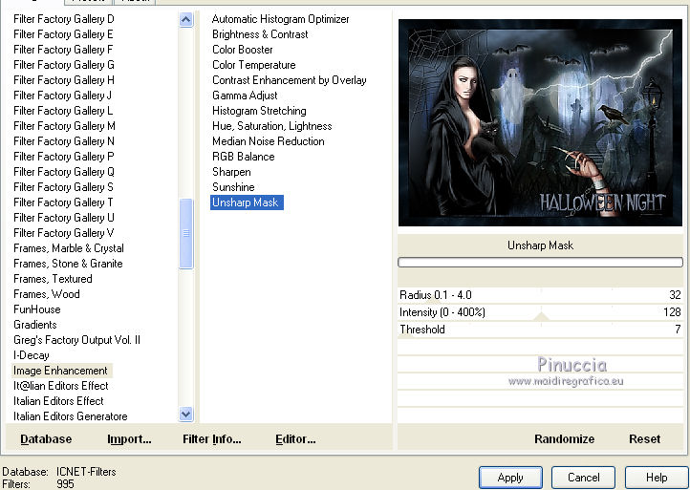Select Filter Factory Gallery U
The width and height of the screenshot is (690, 490).
point(64,218)
